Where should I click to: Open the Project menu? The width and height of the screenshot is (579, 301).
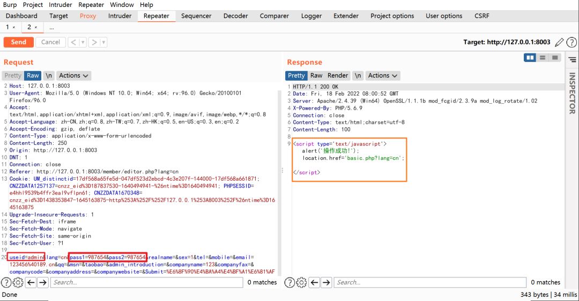point(33,5)
